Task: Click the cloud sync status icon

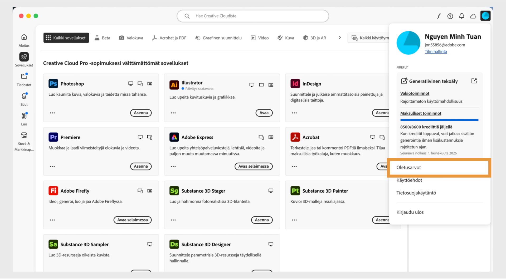Action: [x=473, y=16]
